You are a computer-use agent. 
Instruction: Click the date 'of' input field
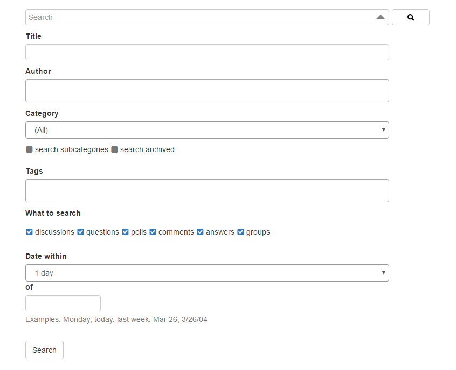pos(63,303)
